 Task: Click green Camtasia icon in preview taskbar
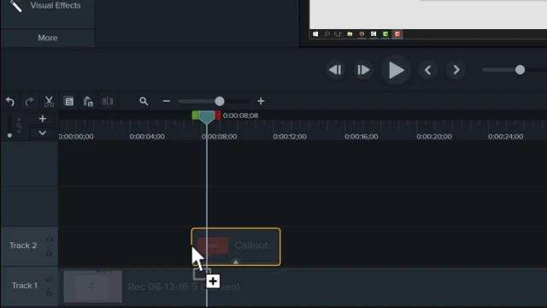385,34
